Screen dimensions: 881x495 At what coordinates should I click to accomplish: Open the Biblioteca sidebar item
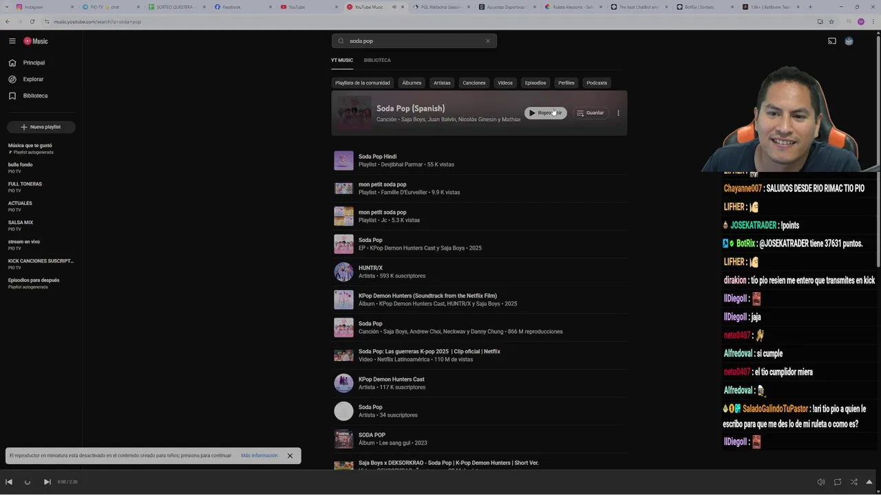pos(35,96)
